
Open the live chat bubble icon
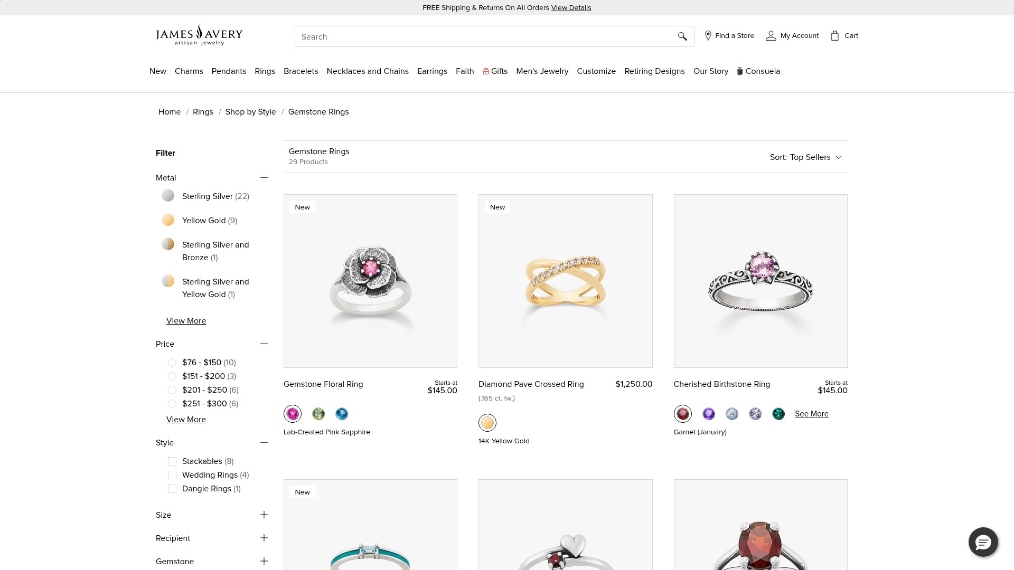coord(983,542)
